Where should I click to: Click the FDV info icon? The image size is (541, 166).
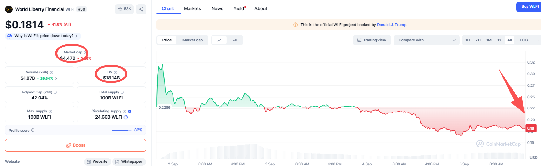click(x=116, y=72)
